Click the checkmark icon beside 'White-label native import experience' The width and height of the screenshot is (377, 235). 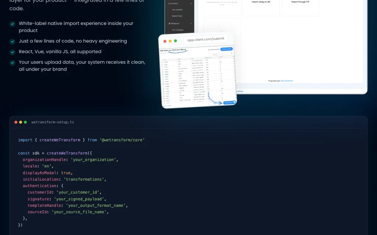coord(12,24)
